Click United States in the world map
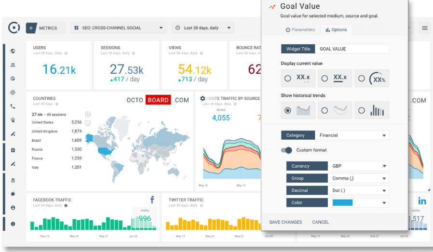Screen dimensions: 433x252 click(106, 151)
